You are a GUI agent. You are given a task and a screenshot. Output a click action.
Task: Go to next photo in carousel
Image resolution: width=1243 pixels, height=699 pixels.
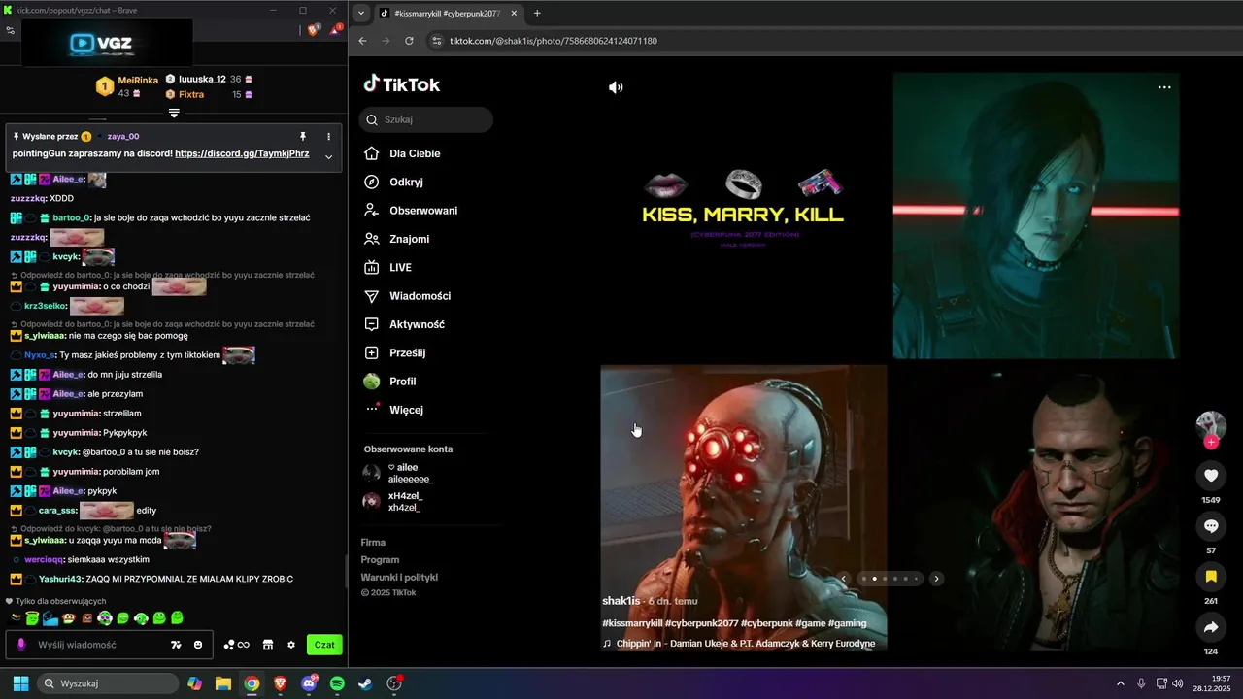click(936, 579)
